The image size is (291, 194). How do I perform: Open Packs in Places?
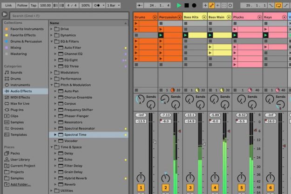pyautogui.click(x=15, y=153)
